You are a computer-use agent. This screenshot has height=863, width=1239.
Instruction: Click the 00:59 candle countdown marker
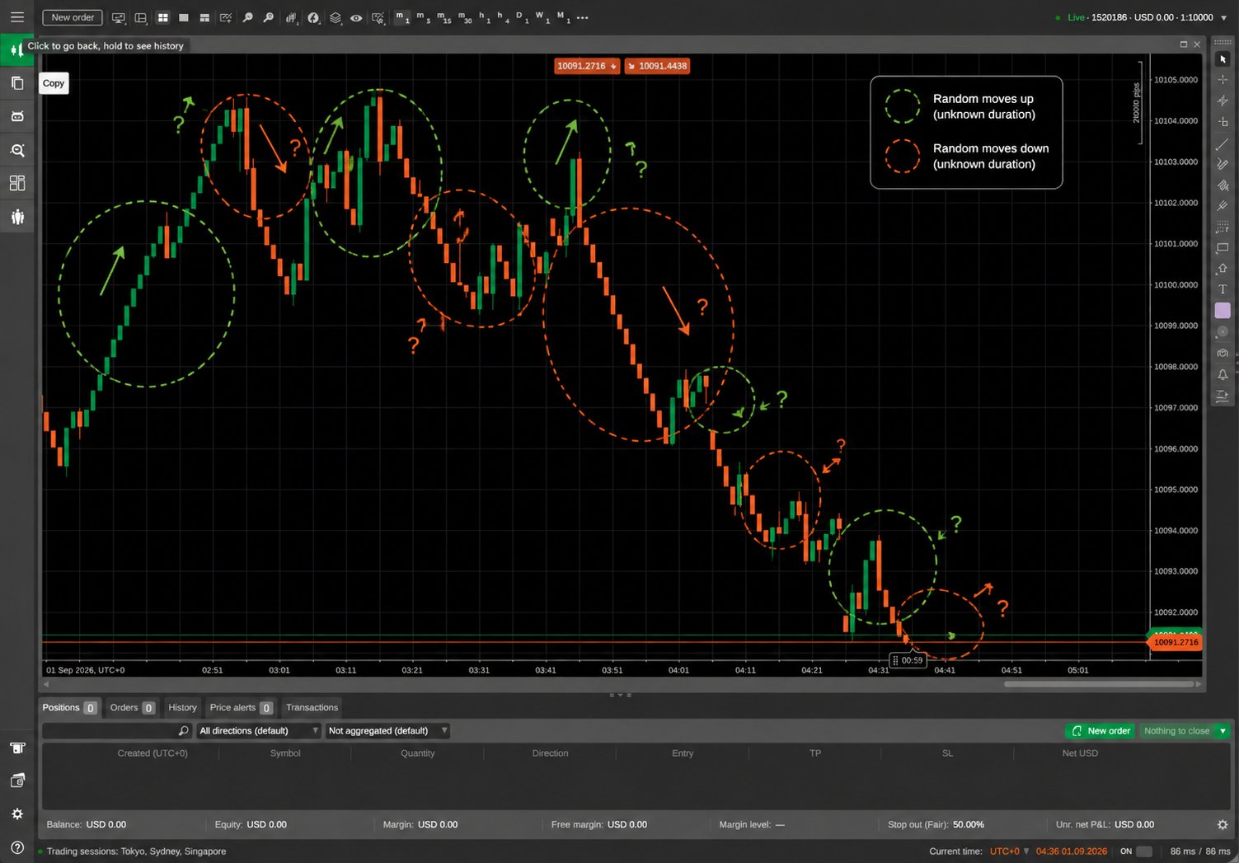click(x=908, y=660)
